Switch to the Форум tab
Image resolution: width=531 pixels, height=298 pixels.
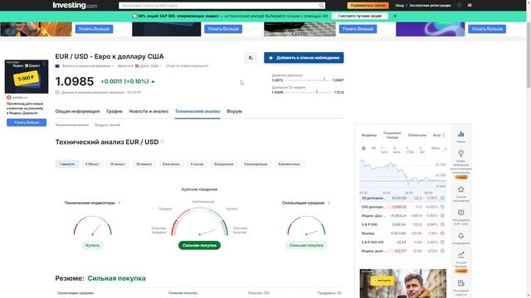(x=234, y=111)
